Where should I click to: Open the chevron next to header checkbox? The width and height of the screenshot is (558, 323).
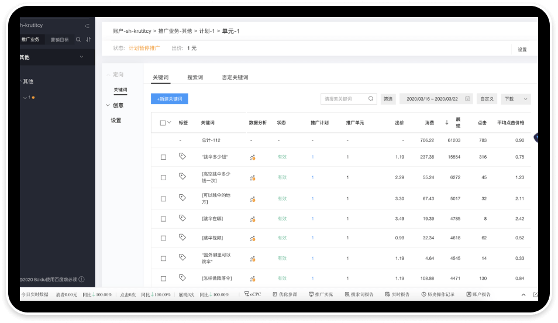click(x=170, y=122)
